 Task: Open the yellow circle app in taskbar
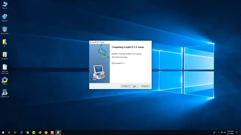point(46,132)
